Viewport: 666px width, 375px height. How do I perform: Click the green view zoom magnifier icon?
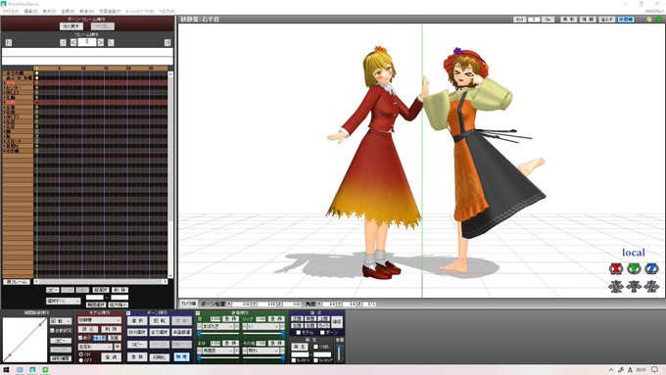(x=649, y=20)
